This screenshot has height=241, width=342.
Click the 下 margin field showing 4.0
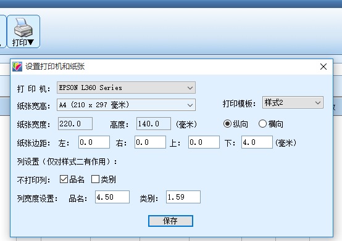(x=257, y=142)
